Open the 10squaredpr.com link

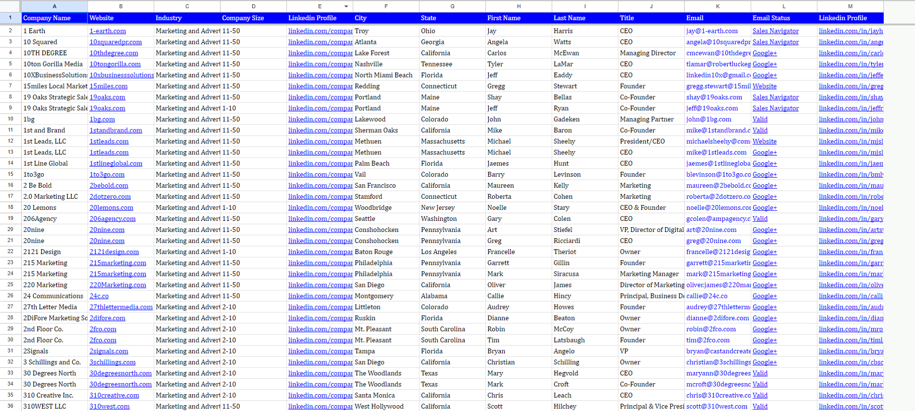coord(116,42)
